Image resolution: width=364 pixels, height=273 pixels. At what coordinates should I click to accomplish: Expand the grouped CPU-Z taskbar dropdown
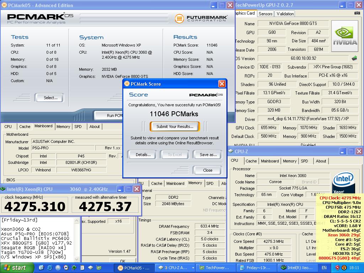(193, 268)
